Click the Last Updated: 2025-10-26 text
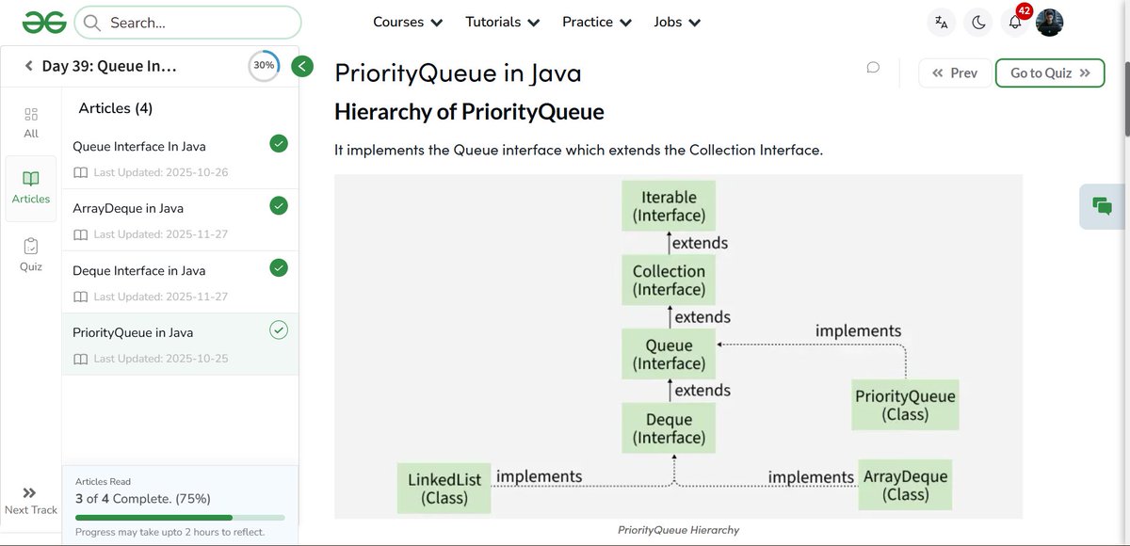The height and width of the screenshot is (546, 1130). 161,172
